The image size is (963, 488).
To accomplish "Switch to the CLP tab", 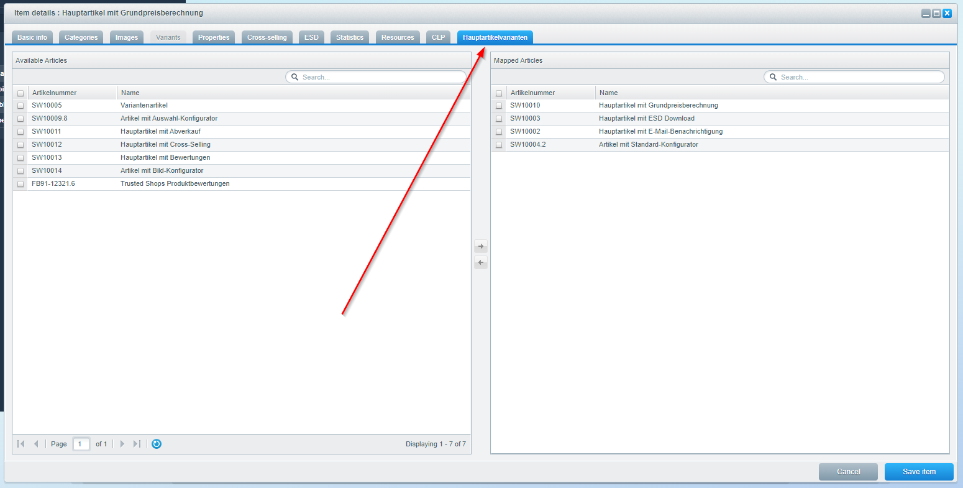I will click(x=439, y=37).
